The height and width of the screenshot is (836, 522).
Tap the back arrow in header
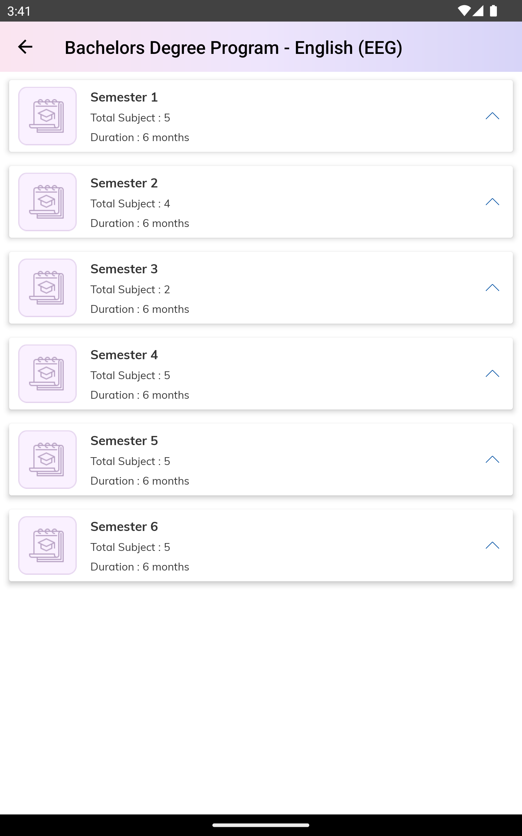[25, 47]
